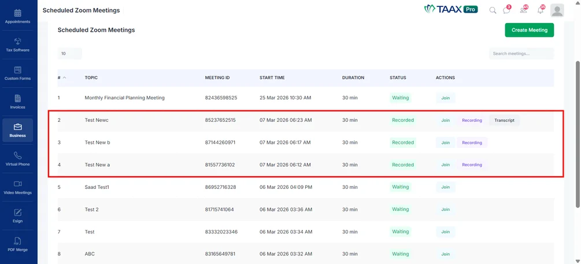581x264 pixels.
Task: Select the Business sidebar item
Action: [17, 131]
